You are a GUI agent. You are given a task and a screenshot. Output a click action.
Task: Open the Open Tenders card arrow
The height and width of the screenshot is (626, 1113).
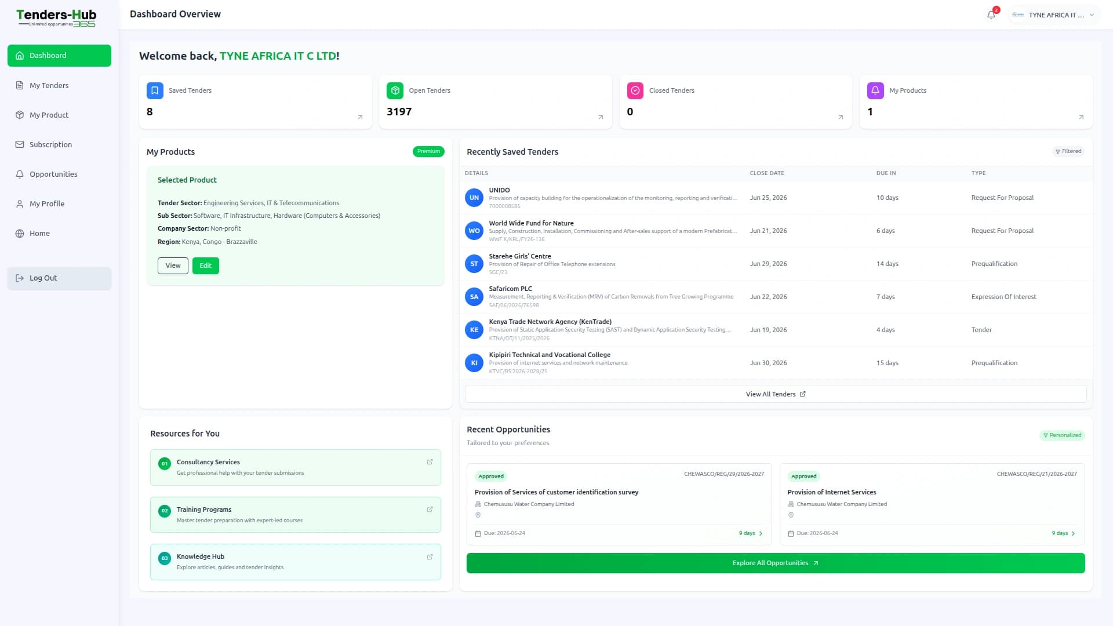(601, 117)
